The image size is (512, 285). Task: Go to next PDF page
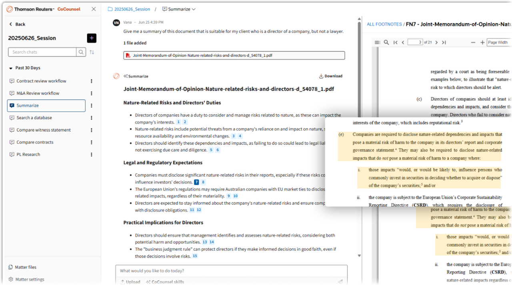[x=436, y=42]
